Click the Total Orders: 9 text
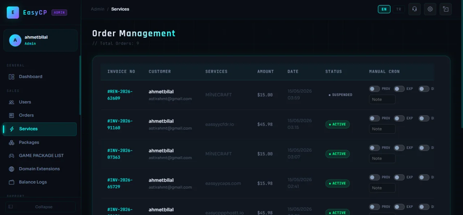Image resolution: width=463 pixels, height=215 pixels. 116,43
